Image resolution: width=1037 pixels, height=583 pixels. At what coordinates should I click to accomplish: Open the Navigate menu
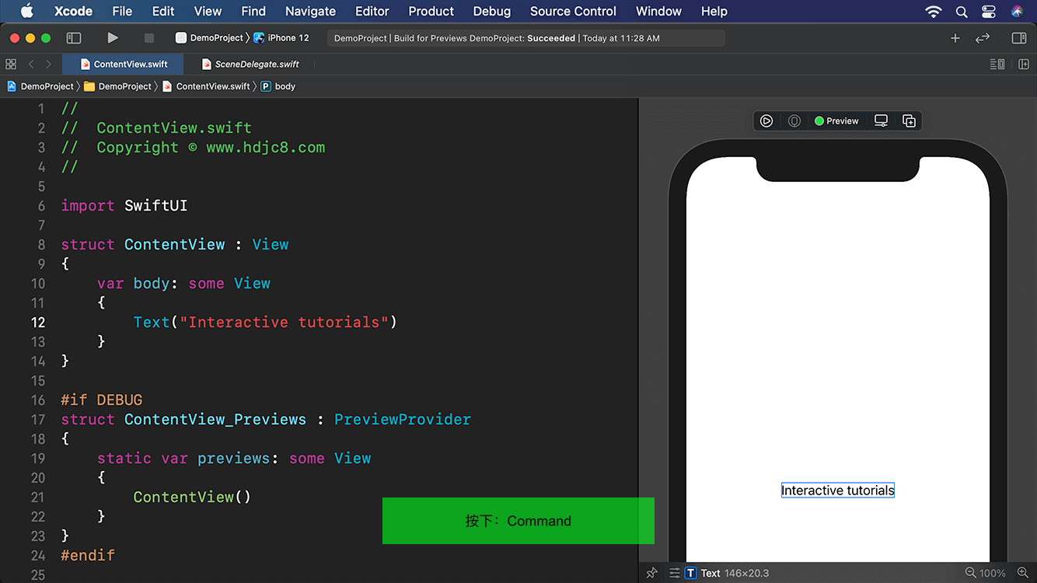click(x=310, y=11)
